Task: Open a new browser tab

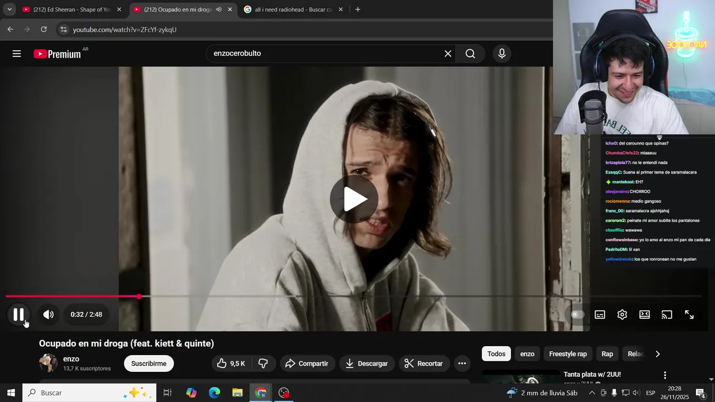Action: click(x=357, y=9)
